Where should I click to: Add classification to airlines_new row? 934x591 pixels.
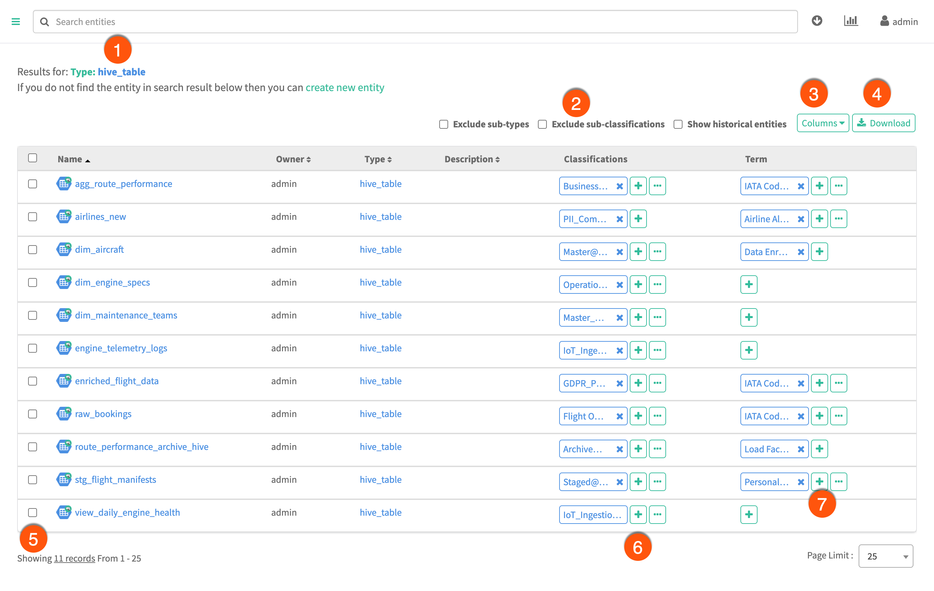[638, 219]
